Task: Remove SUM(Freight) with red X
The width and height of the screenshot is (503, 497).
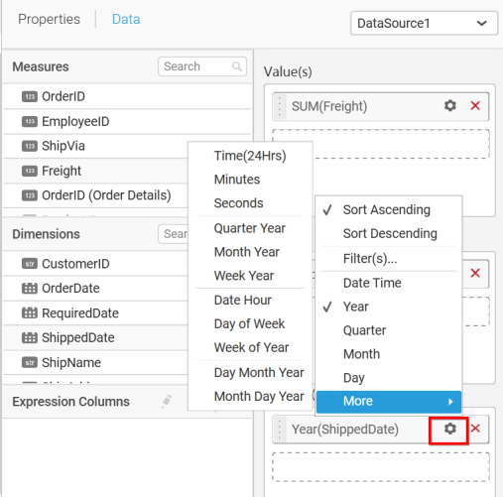Action: pos(475,106)
